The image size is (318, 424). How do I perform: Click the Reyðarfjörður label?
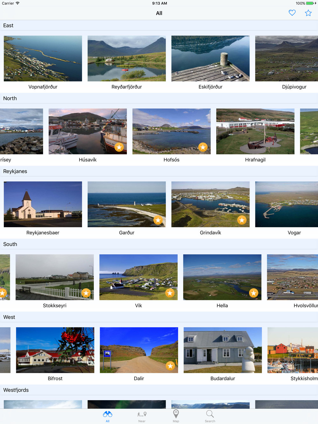127,87
